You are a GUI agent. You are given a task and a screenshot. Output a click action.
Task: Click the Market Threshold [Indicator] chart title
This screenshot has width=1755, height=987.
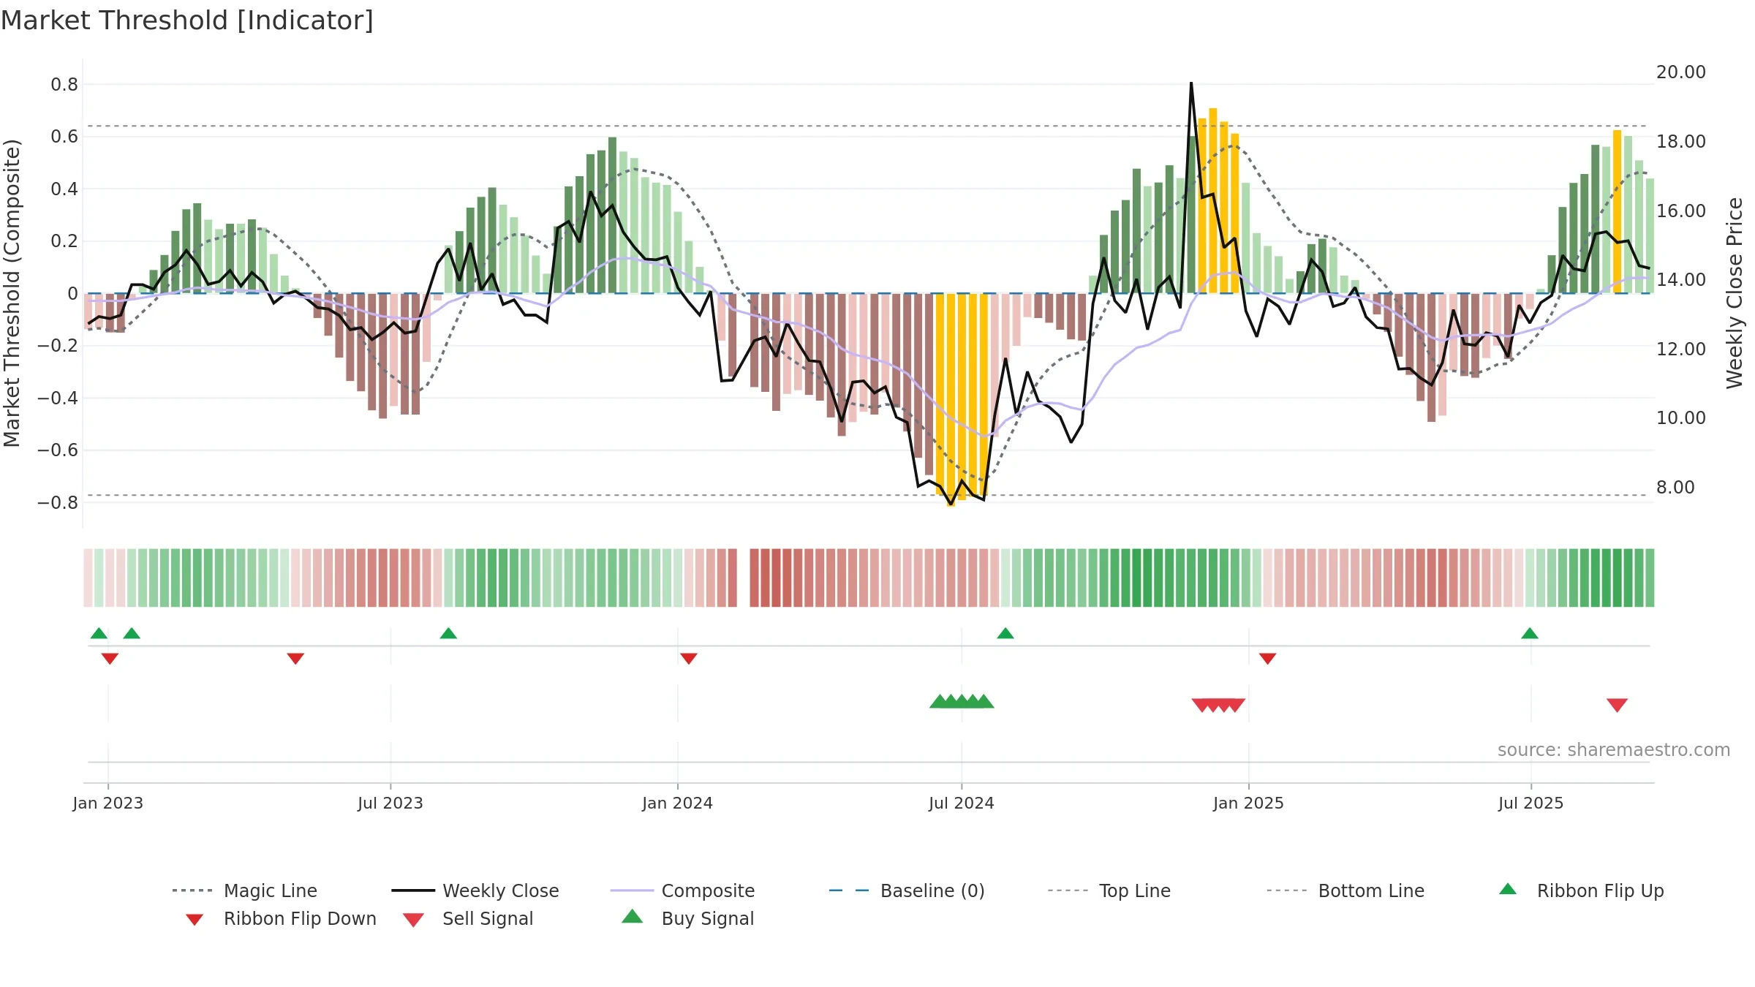click(x=187, y=20)
